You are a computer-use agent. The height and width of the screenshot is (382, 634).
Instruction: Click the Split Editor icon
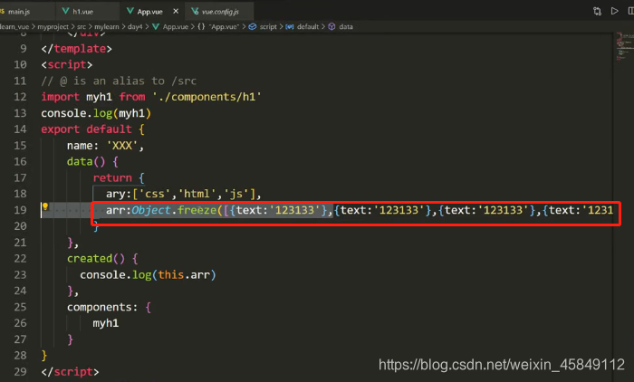coord(630,11)
